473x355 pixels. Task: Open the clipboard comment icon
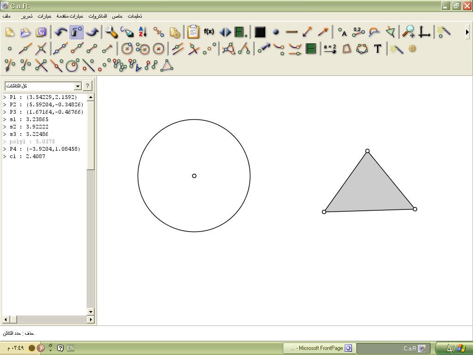[193, 32]
